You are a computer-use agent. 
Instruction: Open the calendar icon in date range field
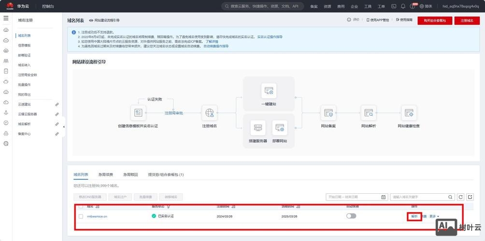pos(384,197)
